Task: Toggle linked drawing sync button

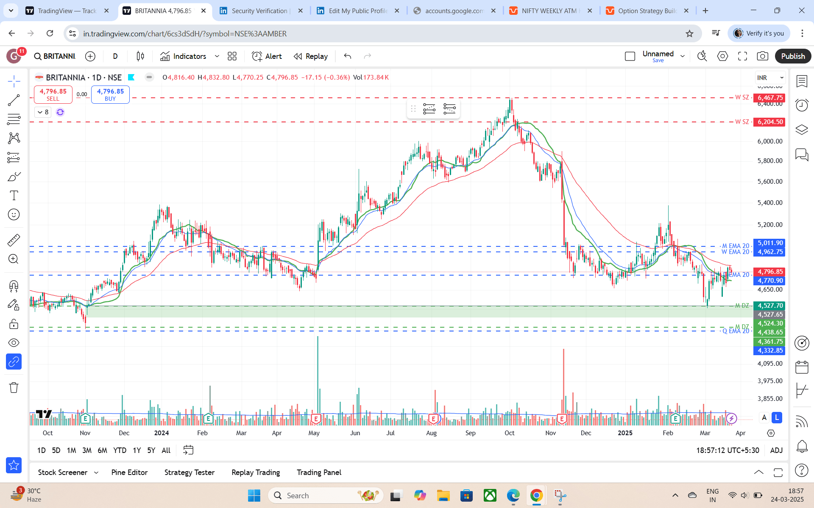Action: [x=14, y=362]
